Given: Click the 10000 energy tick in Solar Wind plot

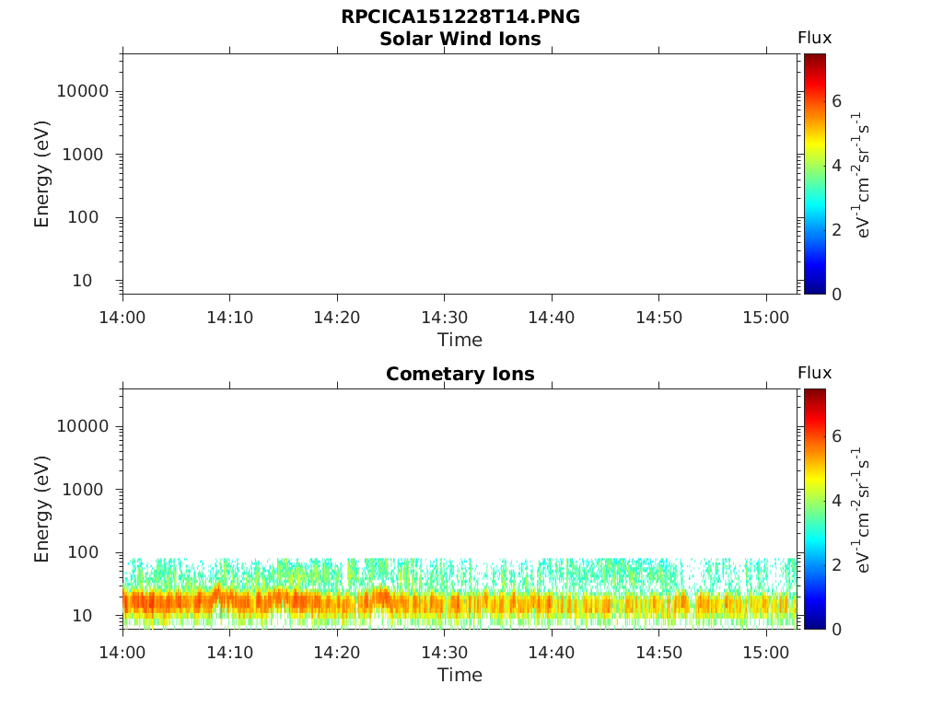Looking at the screenshot, I should pyautogui.click(x=82, y=91).
